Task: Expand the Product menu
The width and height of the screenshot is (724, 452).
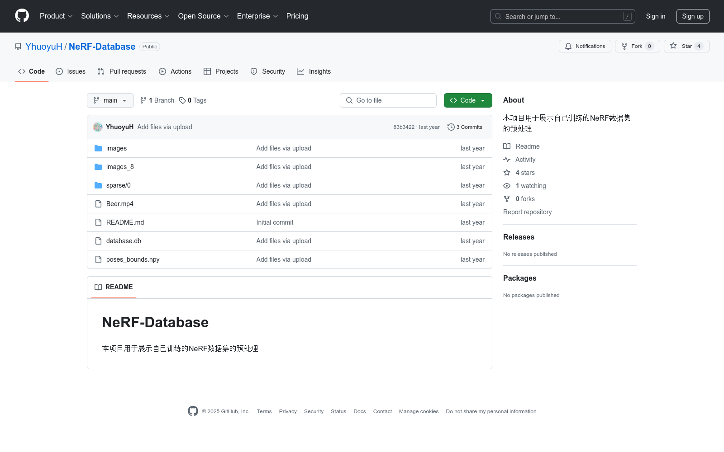Action: tap(56, 16)
